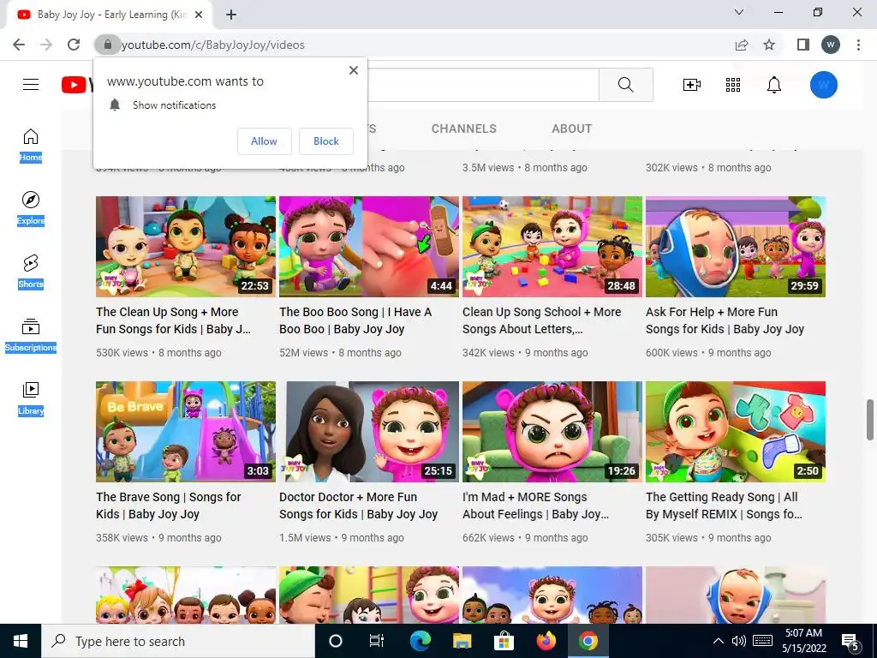Open Chrome three-dot menu

[858, 45]
